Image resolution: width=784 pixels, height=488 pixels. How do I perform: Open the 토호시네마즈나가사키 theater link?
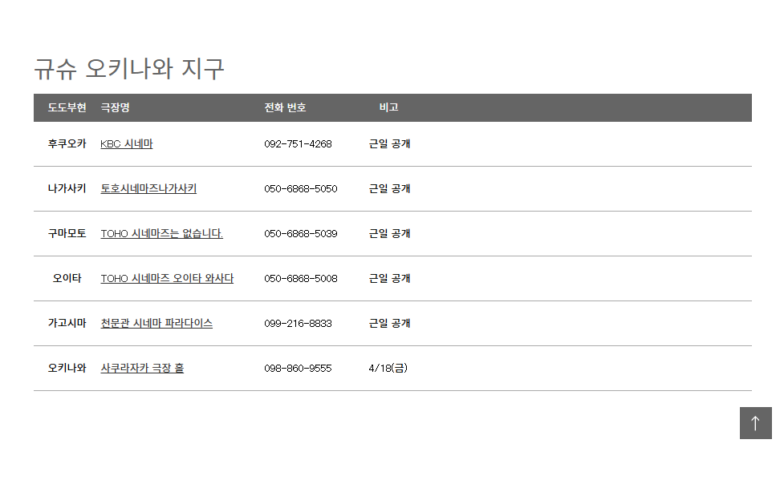click(148, 189)
